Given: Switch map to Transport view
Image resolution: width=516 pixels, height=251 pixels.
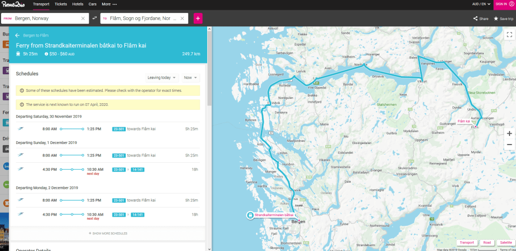Looking at the screenshot, I should click(466, 242).
